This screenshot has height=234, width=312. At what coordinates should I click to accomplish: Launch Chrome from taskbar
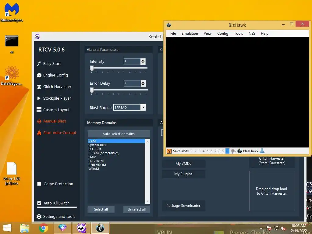44,228
